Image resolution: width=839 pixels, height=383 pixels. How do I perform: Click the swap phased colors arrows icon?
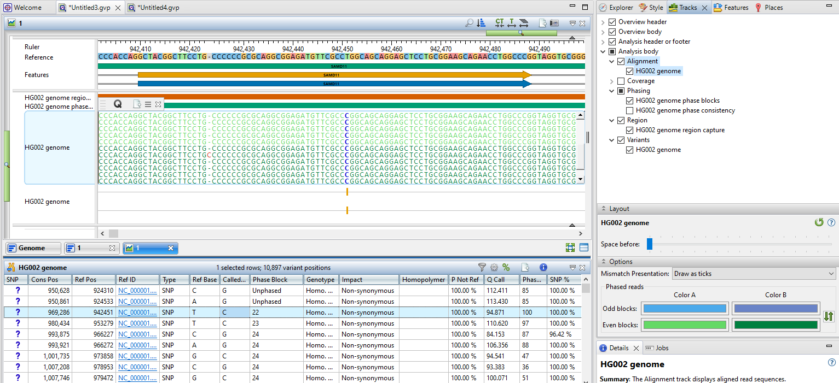coord(829,316)
